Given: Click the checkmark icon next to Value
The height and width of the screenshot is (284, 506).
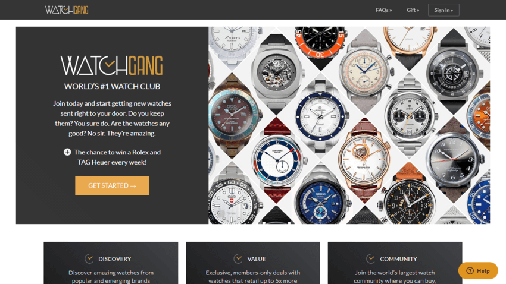Looking at the screenshot, I should click(x=238, y=258).
